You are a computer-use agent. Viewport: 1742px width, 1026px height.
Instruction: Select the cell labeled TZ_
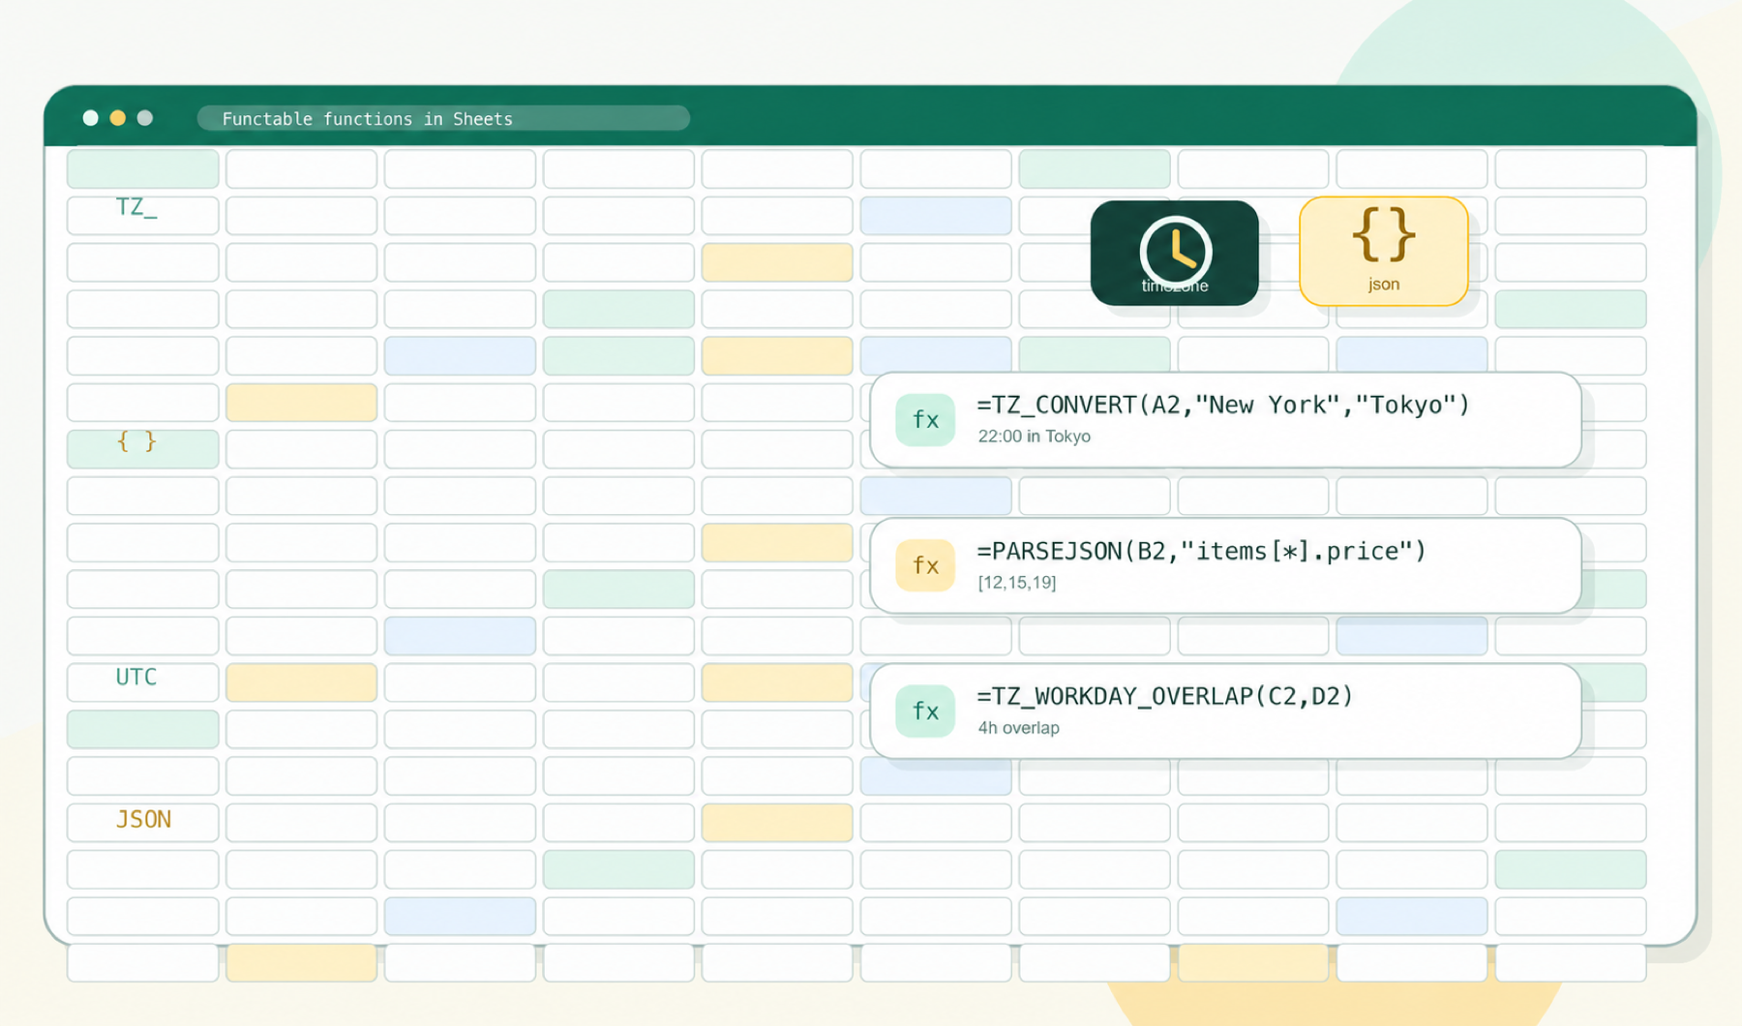[x=142, y=215]
